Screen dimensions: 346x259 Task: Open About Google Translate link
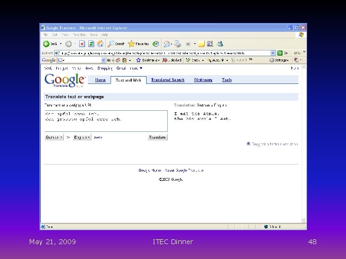(x=184, y=170)
